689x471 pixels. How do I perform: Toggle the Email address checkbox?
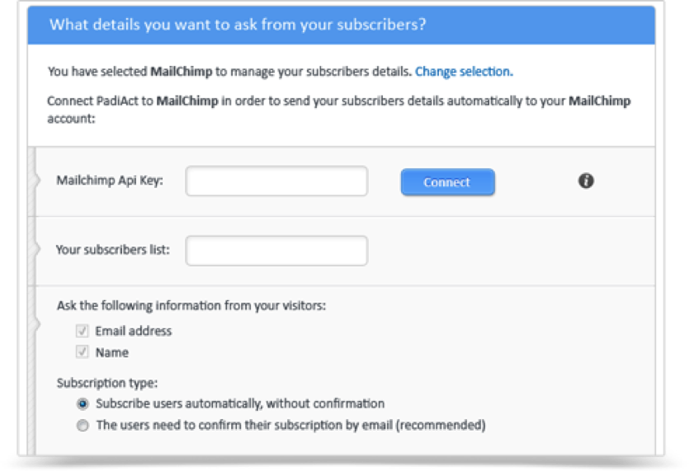tap(83, 331)
